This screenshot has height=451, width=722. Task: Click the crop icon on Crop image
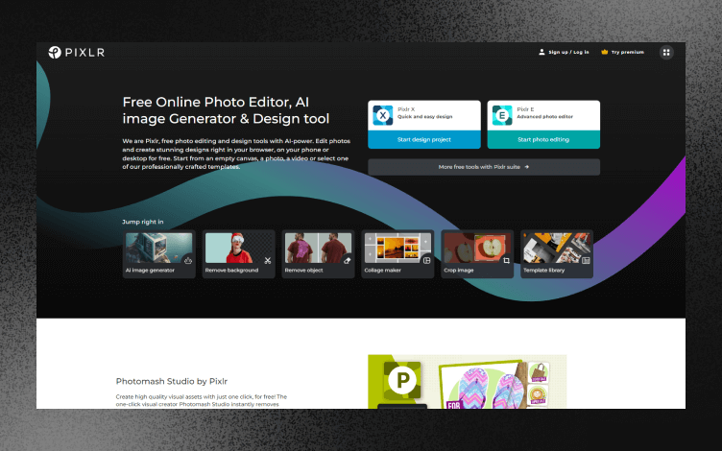pos(506,260)
